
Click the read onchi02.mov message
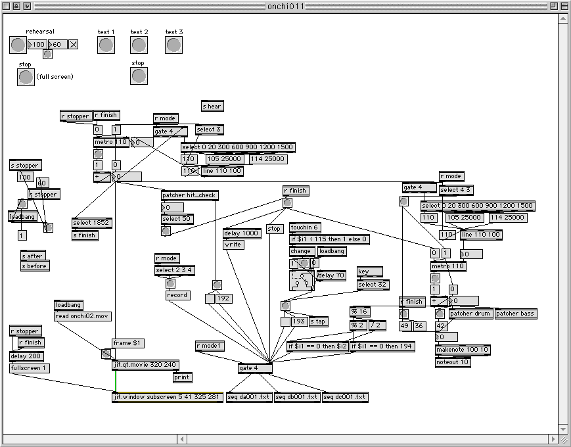pos(83,316)
